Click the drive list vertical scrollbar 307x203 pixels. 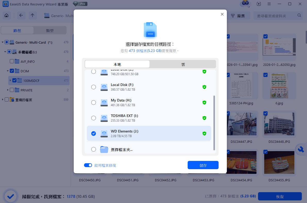click(x=214, y=123)
